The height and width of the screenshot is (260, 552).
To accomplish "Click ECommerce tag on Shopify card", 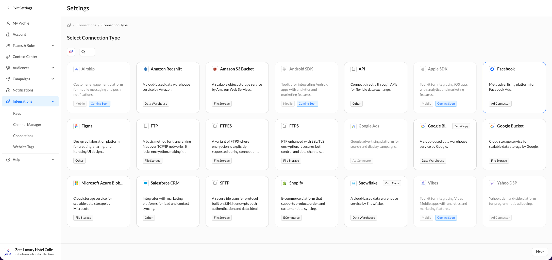I will [291, 218].
